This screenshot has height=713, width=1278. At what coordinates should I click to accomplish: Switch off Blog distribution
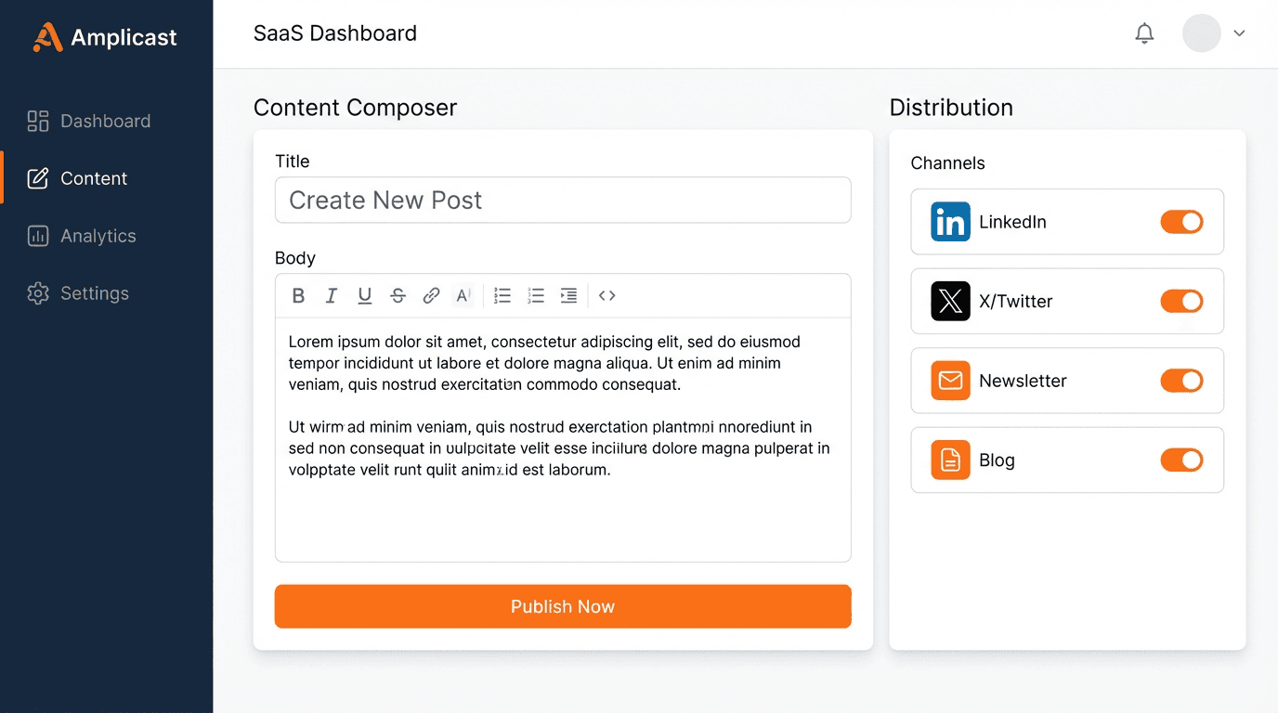click(1180, 460)
